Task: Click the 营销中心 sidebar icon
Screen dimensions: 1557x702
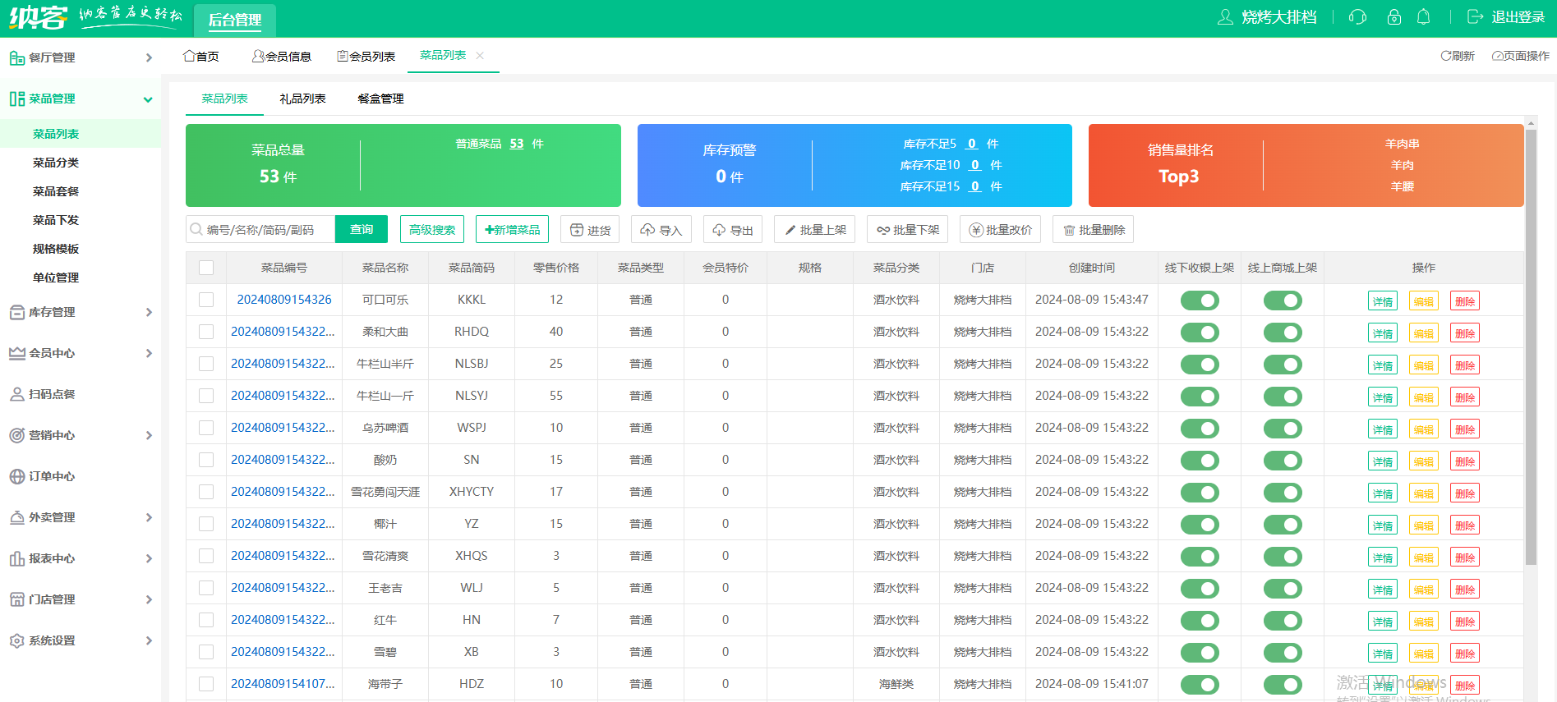Action: tap(16, 435)
